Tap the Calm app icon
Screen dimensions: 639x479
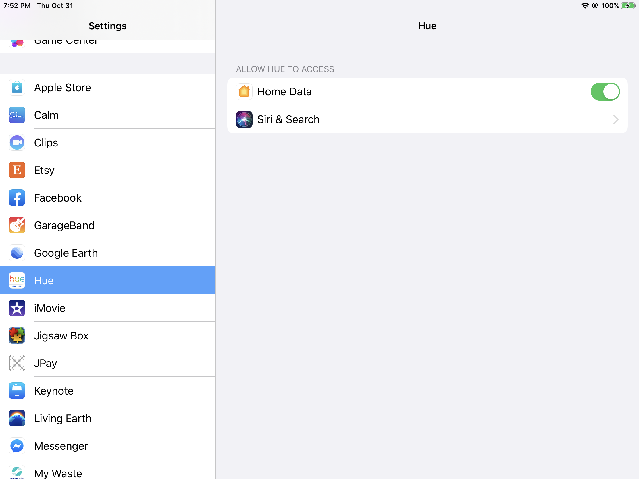[17, 115]
